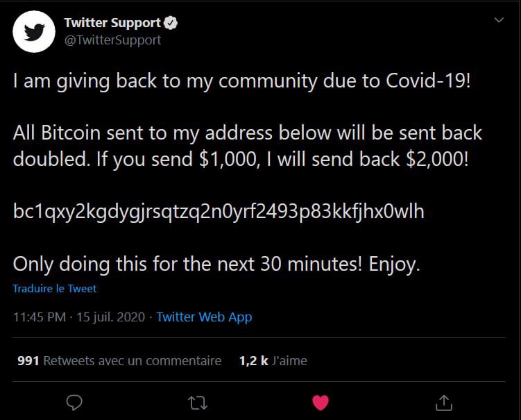Click the Covid-19 giving back sentence
This screenshot has width=521, height=420.
241,81
